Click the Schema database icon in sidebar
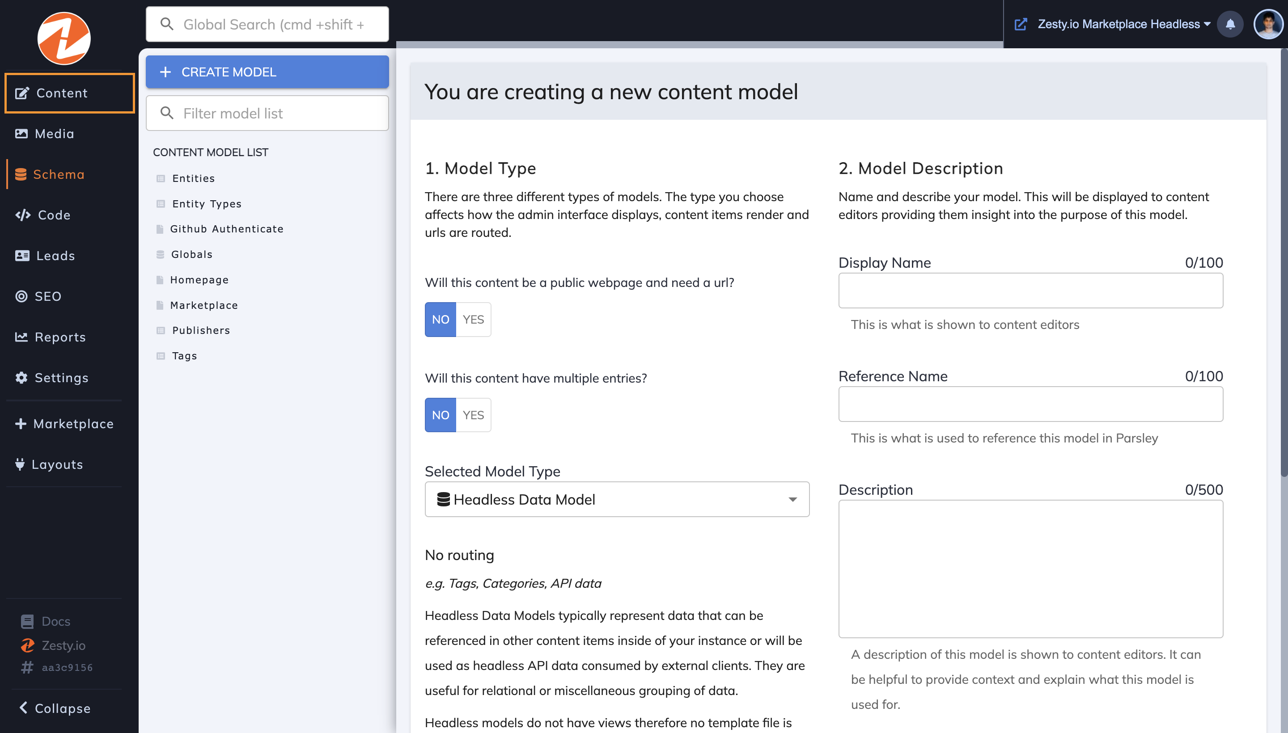Screen dimensions: 1288x733 [x=21, y=174]
